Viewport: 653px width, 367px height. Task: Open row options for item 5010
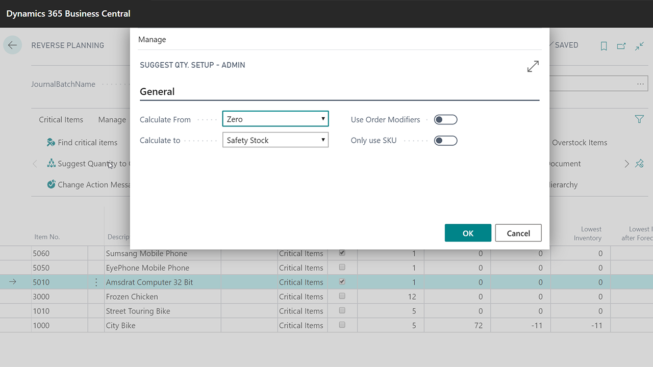96,282
